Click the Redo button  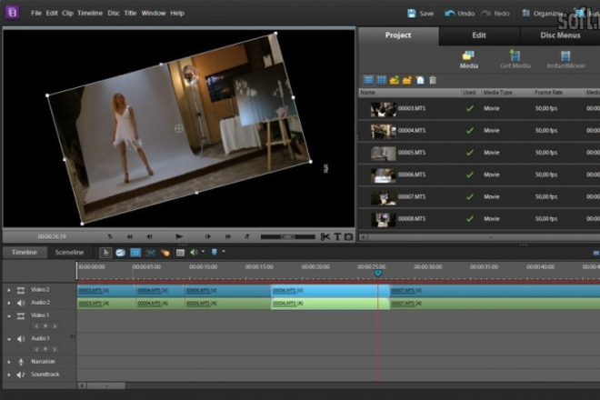[x=495, y=14]
